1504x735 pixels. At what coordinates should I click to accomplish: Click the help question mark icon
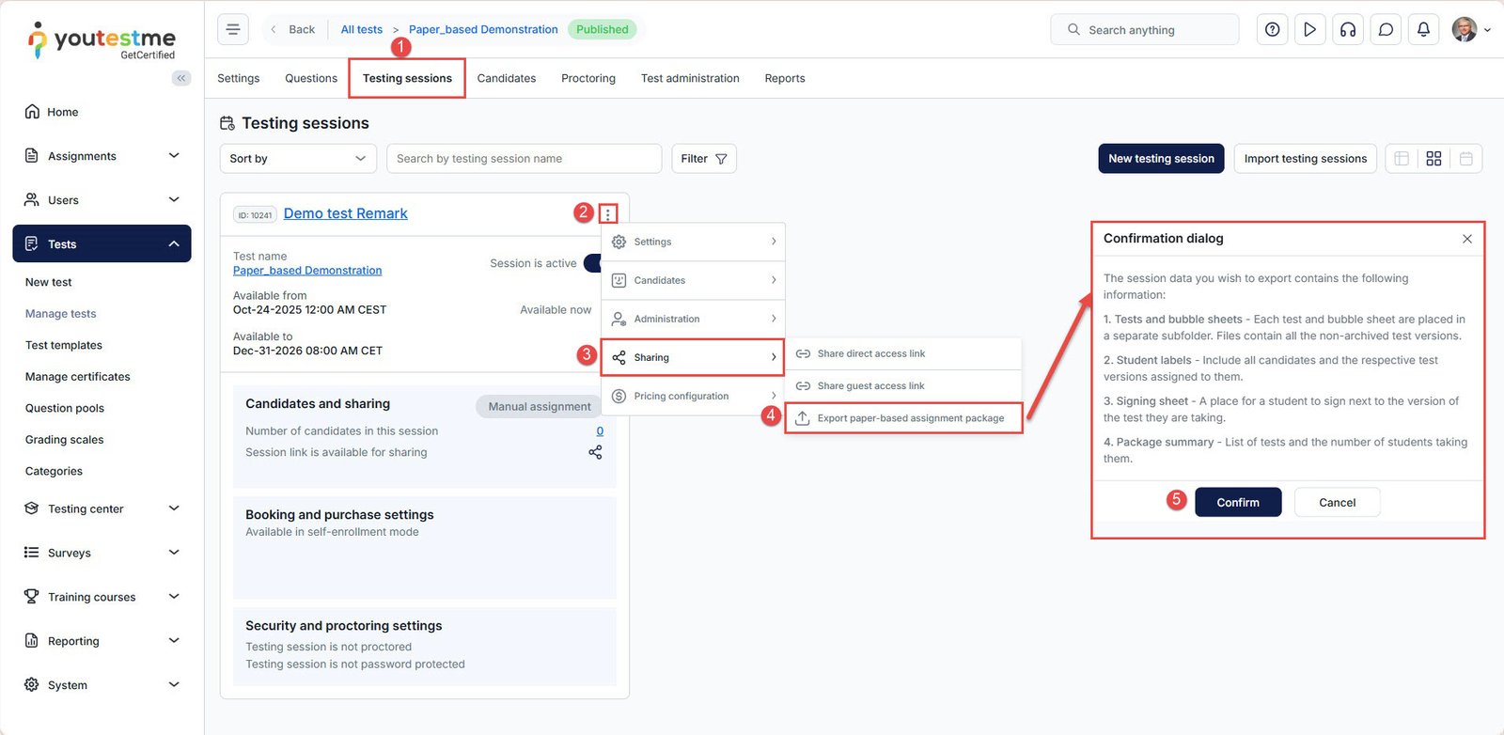pos(1272,30)
